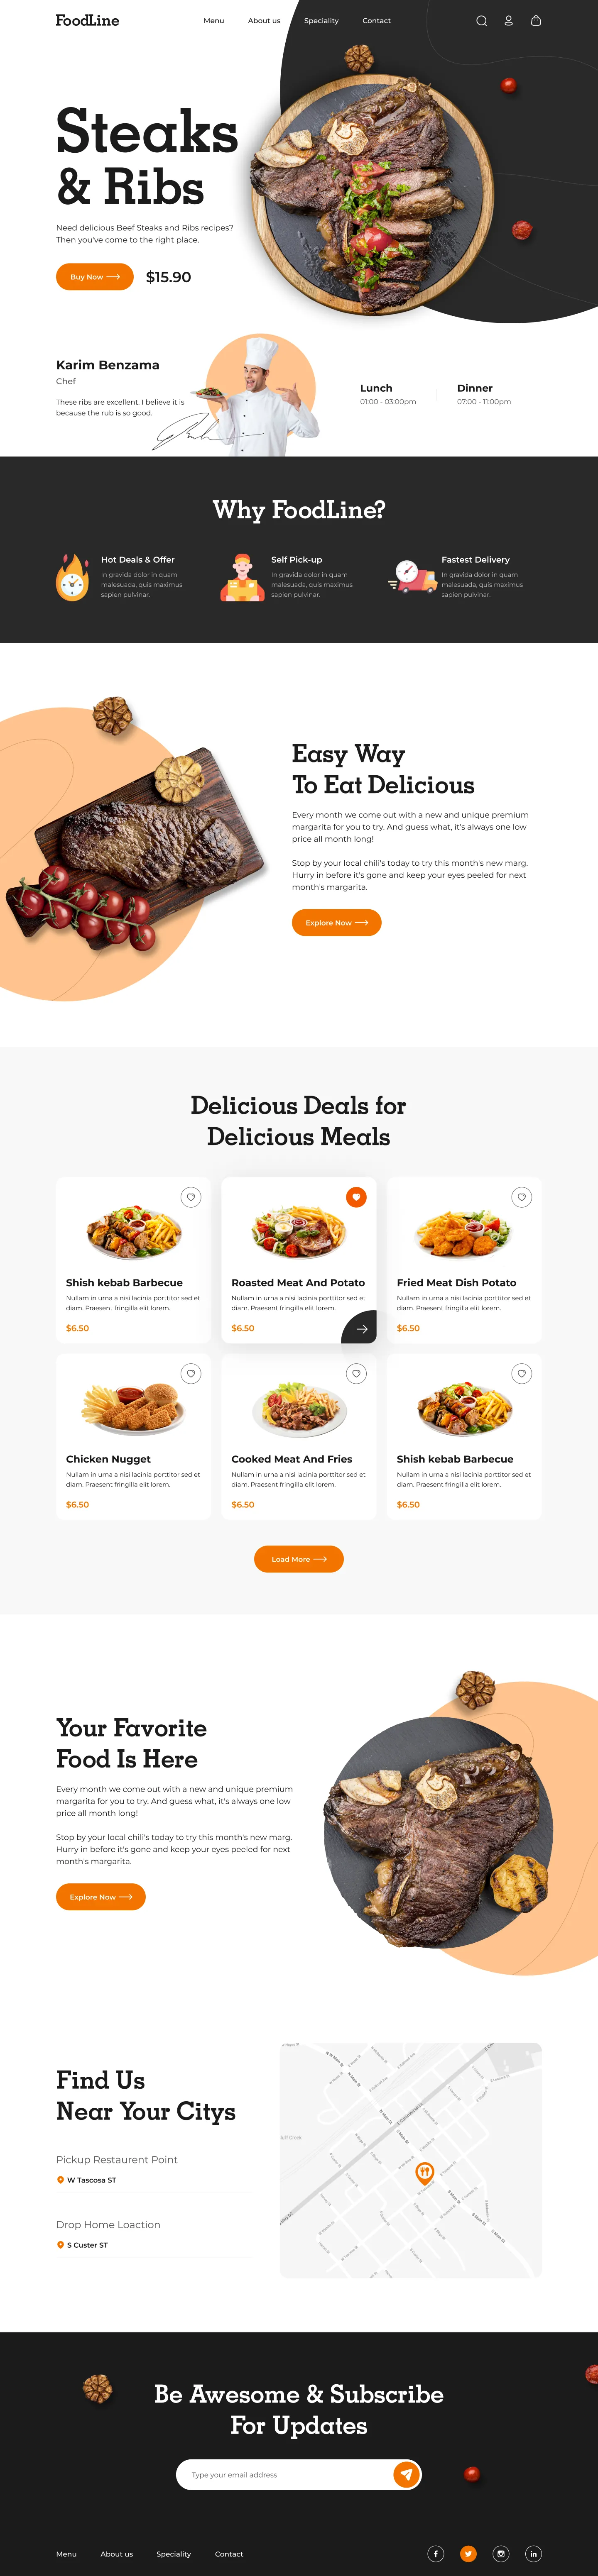Open the Instagram icon in footer

[501, 2553]
